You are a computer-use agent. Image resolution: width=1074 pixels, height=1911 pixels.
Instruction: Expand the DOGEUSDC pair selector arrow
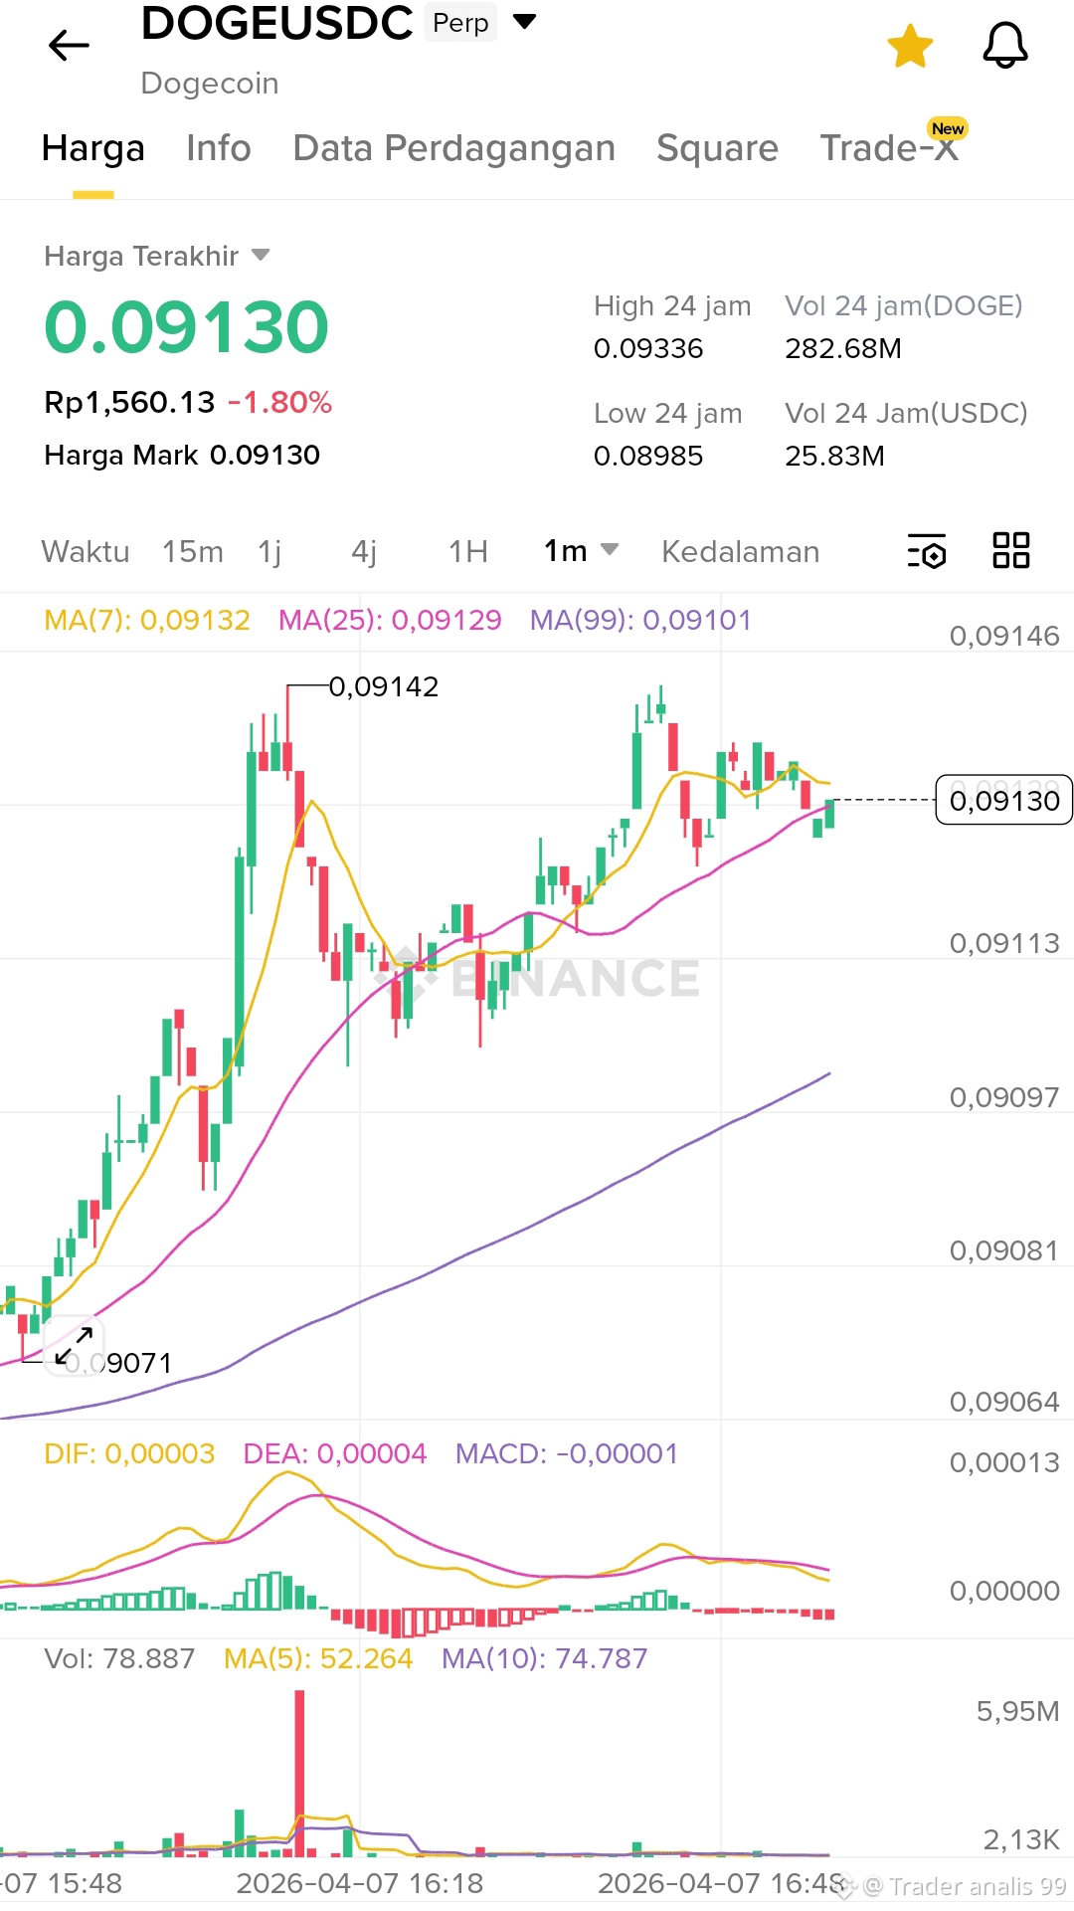click(x=524, y=22)
